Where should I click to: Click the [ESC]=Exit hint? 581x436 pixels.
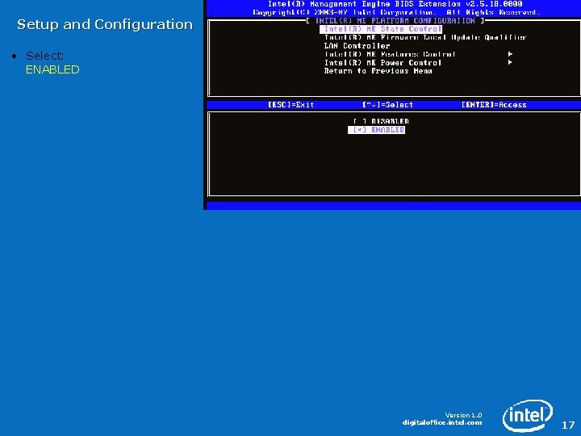point(290,105)
